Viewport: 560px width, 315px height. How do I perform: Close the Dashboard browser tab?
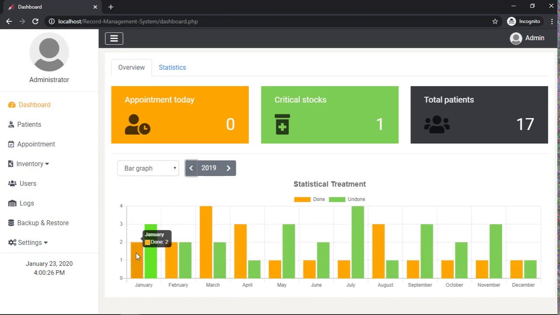click(95, 7)
